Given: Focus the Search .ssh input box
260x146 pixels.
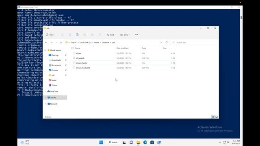Looking at the screenshot, I should point(194,43).
